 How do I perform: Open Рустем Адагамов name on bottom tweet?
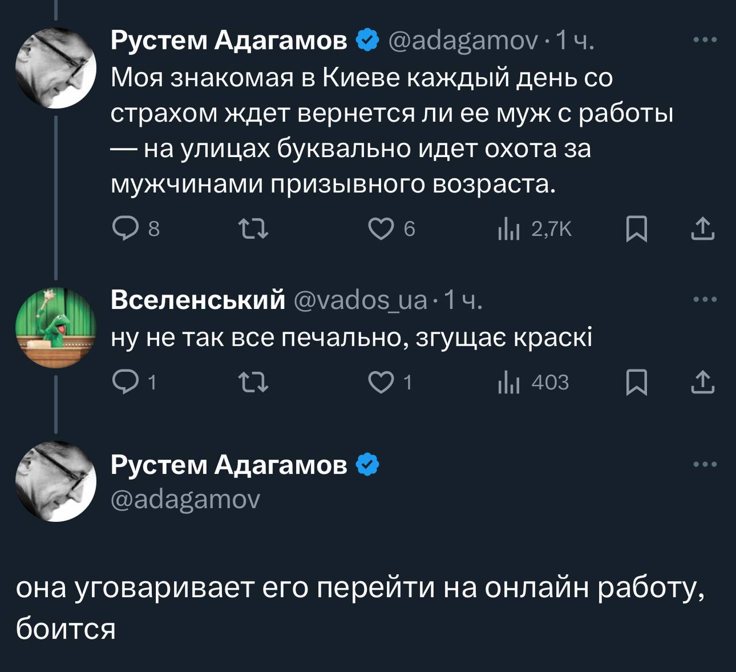pyautogui.click(x=229, y=465)
